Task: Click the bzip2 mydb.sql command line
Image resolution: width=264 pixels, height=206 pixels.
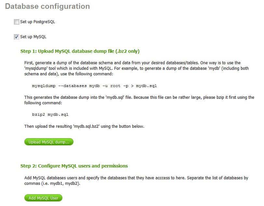Action: [50, 114]
